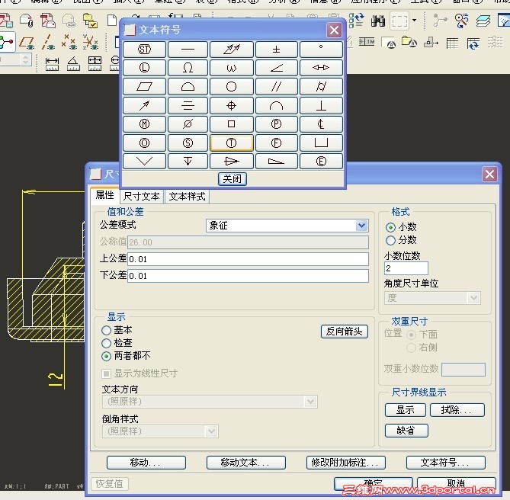The width and height of the screenshot is (510, 500).
Task: Insert the square symbol
Action: coord(231,124)
